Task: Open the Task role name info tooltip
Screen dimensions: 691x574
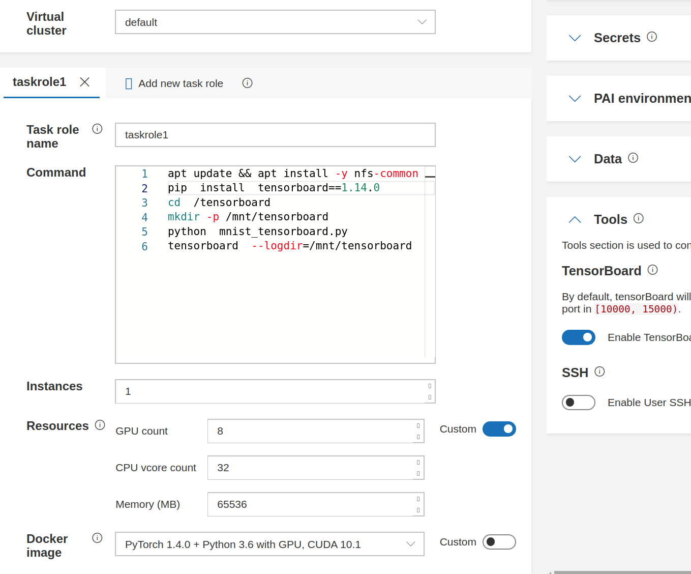Action: (x=97, y=129)
